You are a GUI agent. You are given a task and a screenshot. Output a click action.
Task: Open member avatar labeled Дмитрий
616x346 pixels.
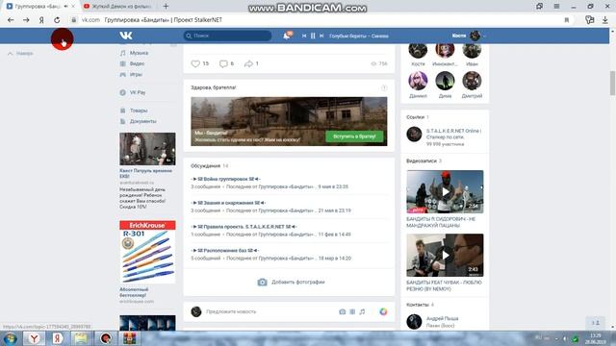472,81
